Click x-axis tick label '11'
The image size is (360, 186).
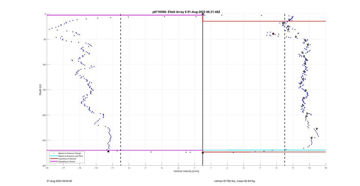tap(293, 167)
